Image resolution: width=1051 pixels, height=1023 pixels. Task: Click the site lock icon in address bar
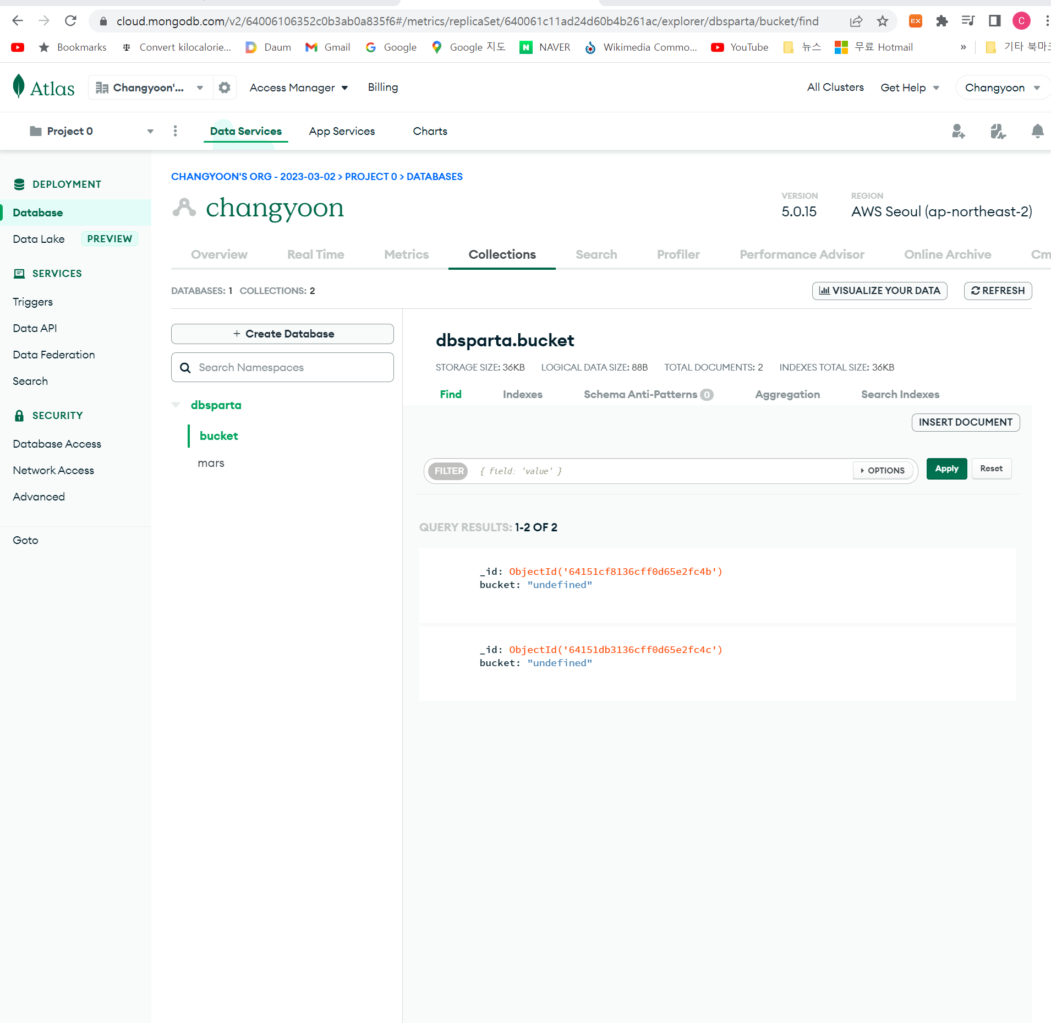click(x=103, y=21)
